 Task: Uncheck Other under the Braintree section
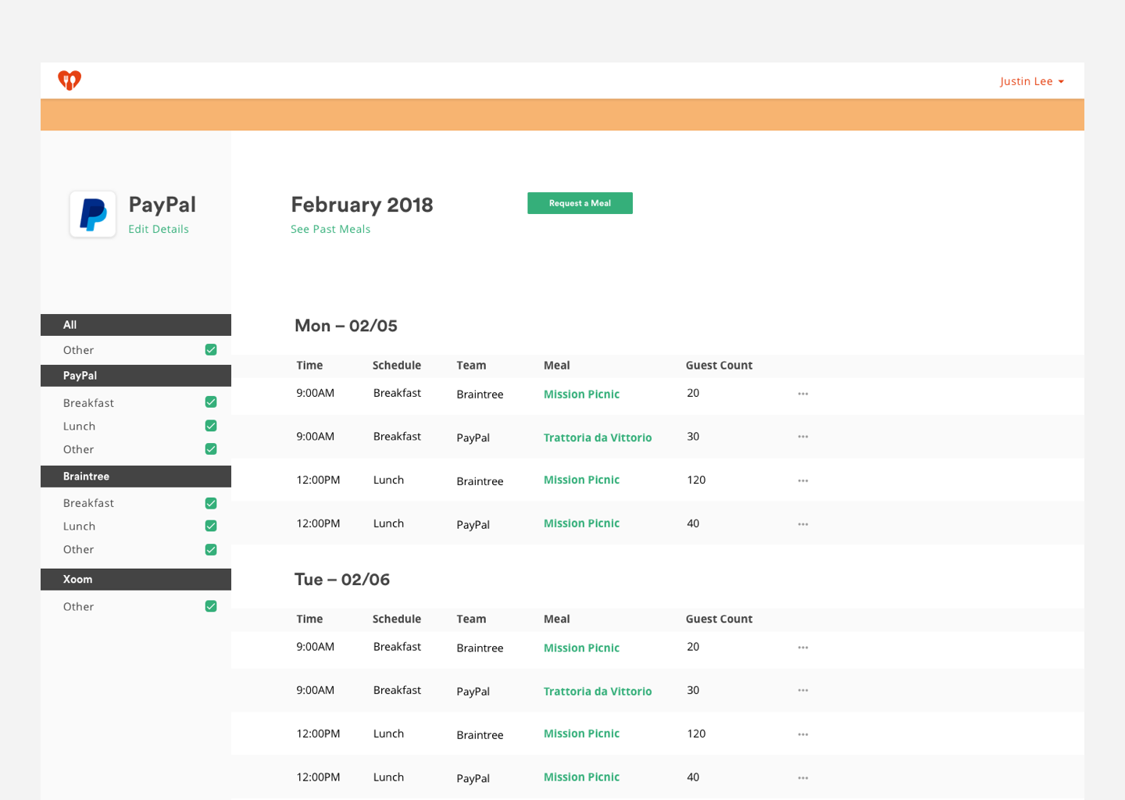(x=211, y=550)
